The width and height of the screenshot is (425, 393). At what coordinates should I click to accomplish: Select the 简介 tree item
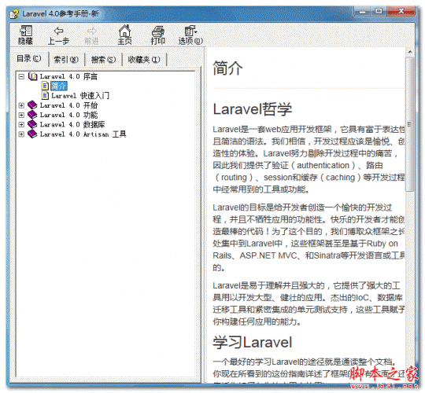(x=59, y=86)
